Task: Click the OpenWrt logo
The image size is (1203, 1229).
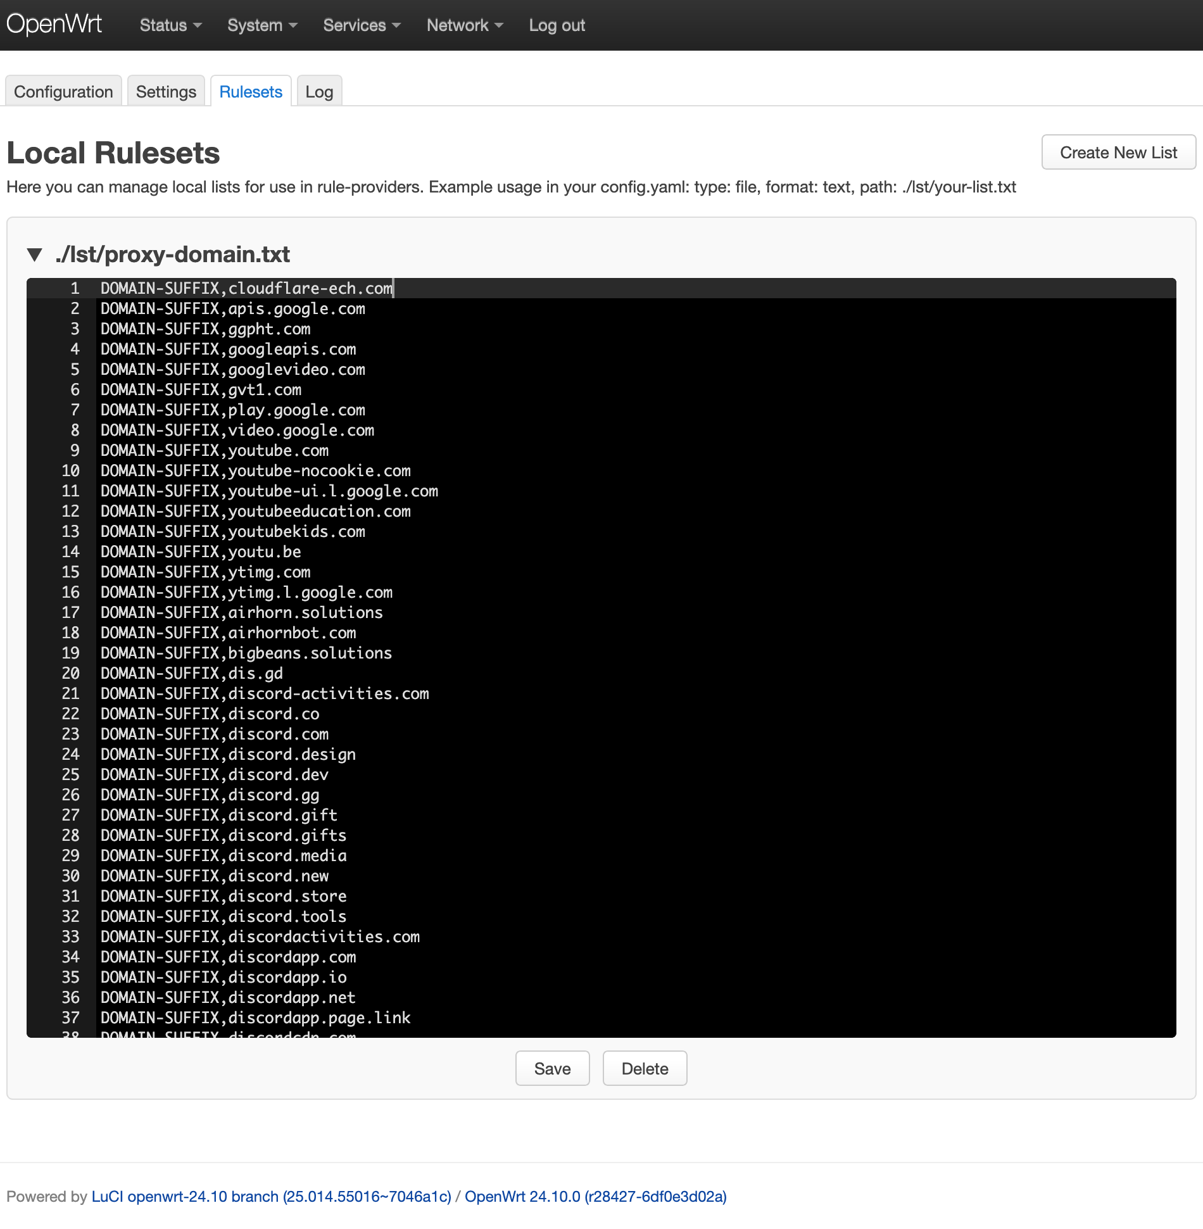Action: click(54, 25)
